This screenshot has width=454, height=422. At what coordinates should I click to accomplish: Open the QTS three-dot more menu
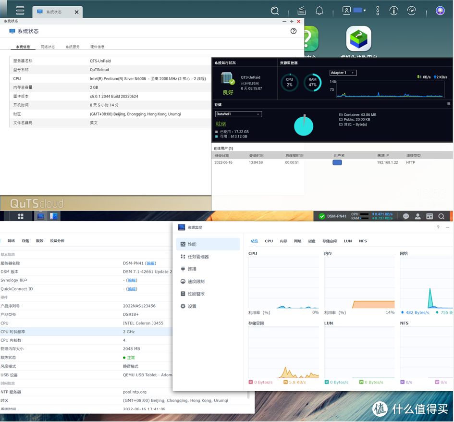click(x=378, y=11)
